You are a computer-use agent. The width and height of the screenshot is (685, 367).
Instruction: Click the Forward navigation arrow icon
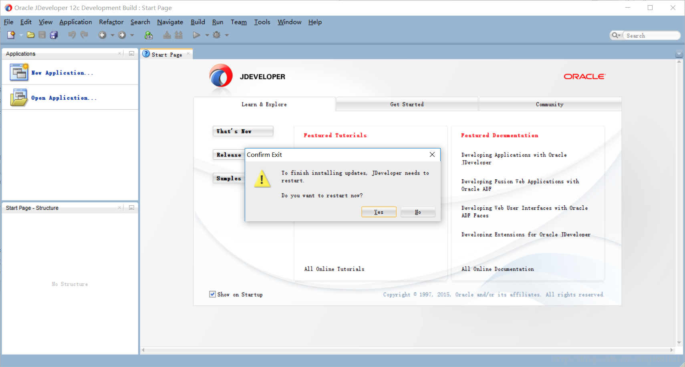point(122,35)
